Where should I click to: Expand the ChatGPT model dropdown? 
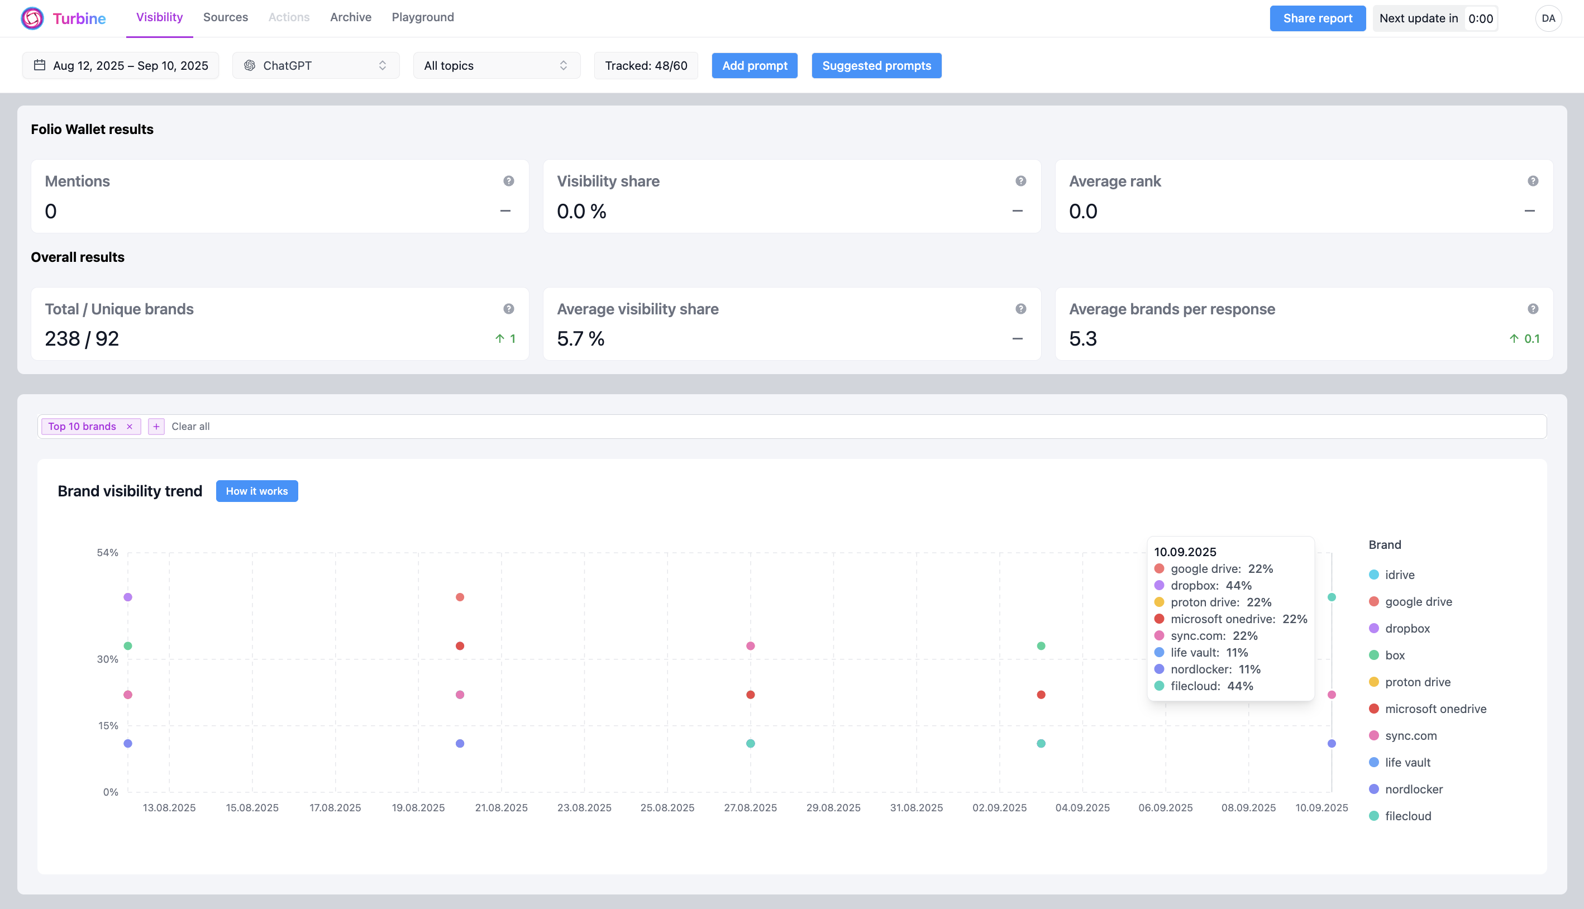click(x=316, y=65)
